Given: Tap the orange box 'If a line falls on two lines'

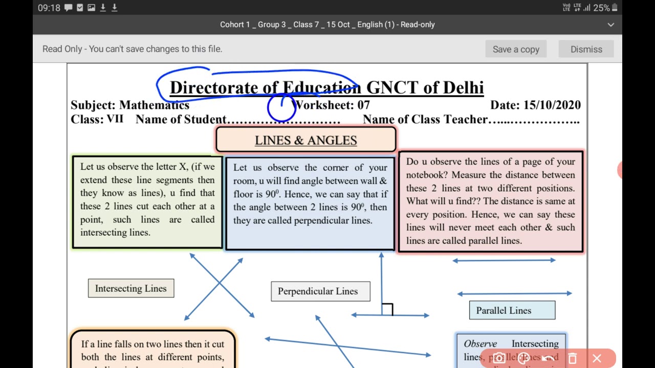Looking at the screenshot, I should point(152,349).
